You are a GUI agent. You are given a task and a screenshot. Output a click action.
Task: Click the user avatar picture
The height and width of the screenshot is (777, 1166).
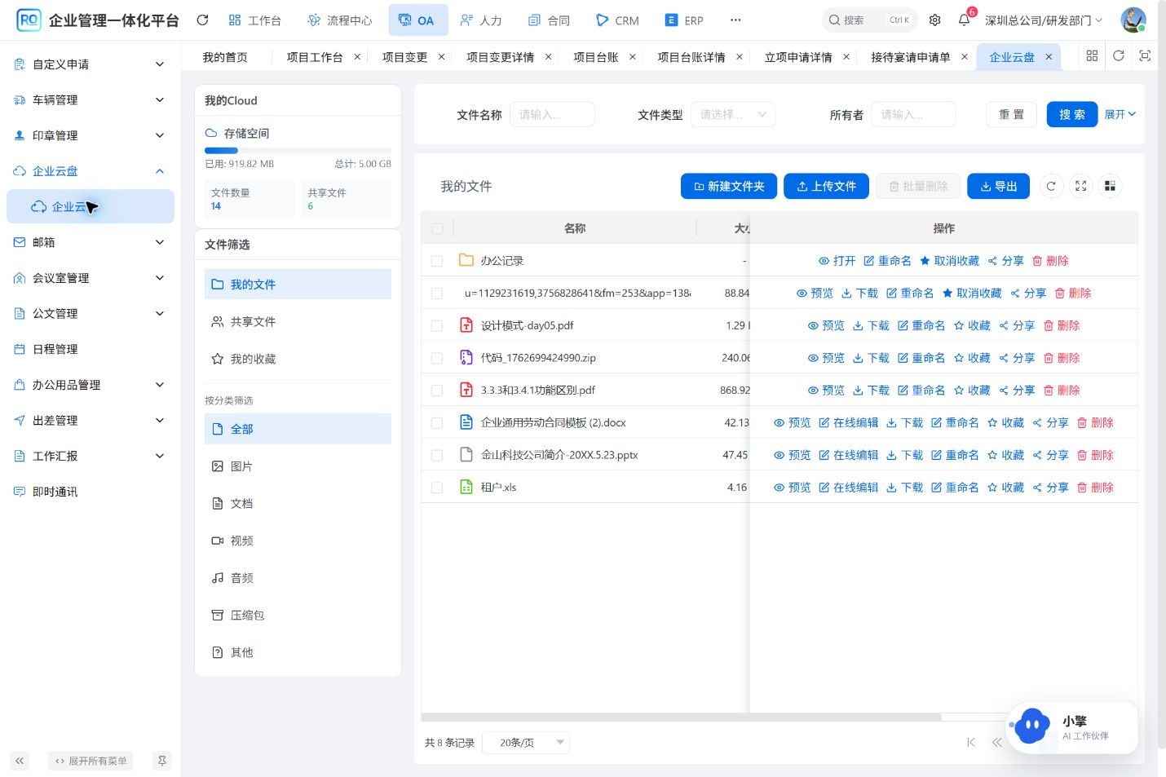(1133, 20)
